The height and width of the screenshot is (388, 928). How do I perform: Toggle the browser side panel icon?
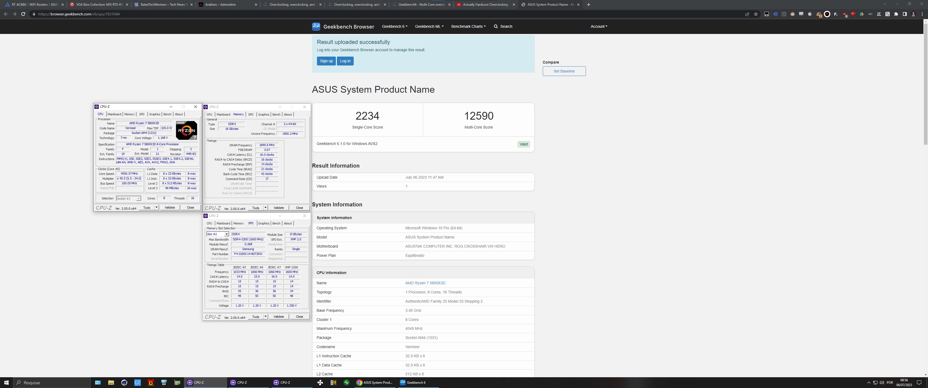pos(905,14)
